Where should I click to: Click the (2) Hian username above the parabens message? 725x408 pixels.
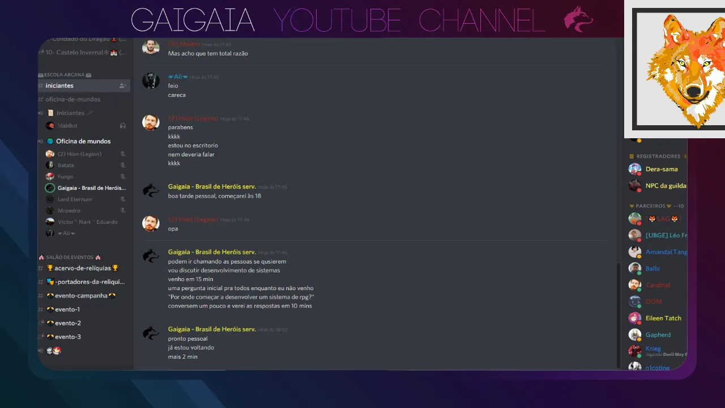click(193, 118)
